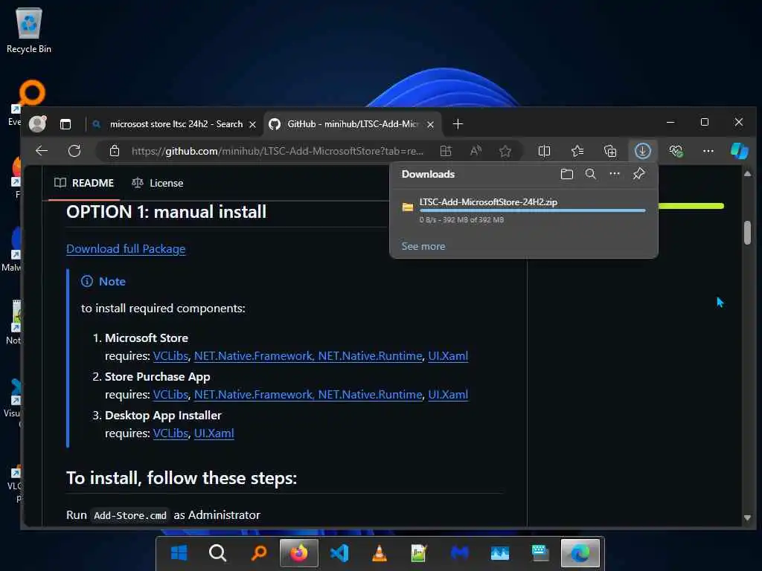762x571 pixels.
Task: Open Browser essentials heart icon
Action: [x=676, y=151]
